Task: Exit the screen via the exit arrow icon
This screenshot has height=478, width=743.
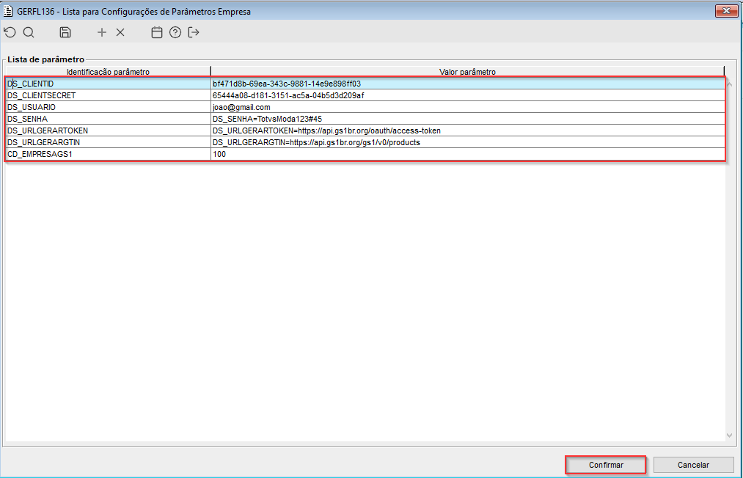Action: (194, 32)
